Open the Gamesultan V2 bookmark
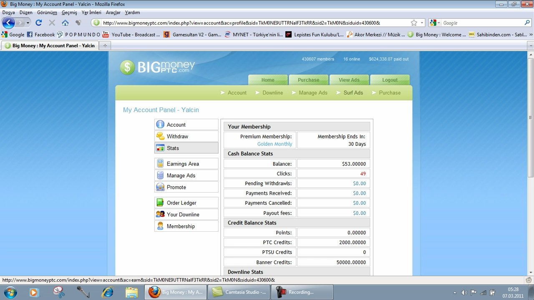 [192, 35]
